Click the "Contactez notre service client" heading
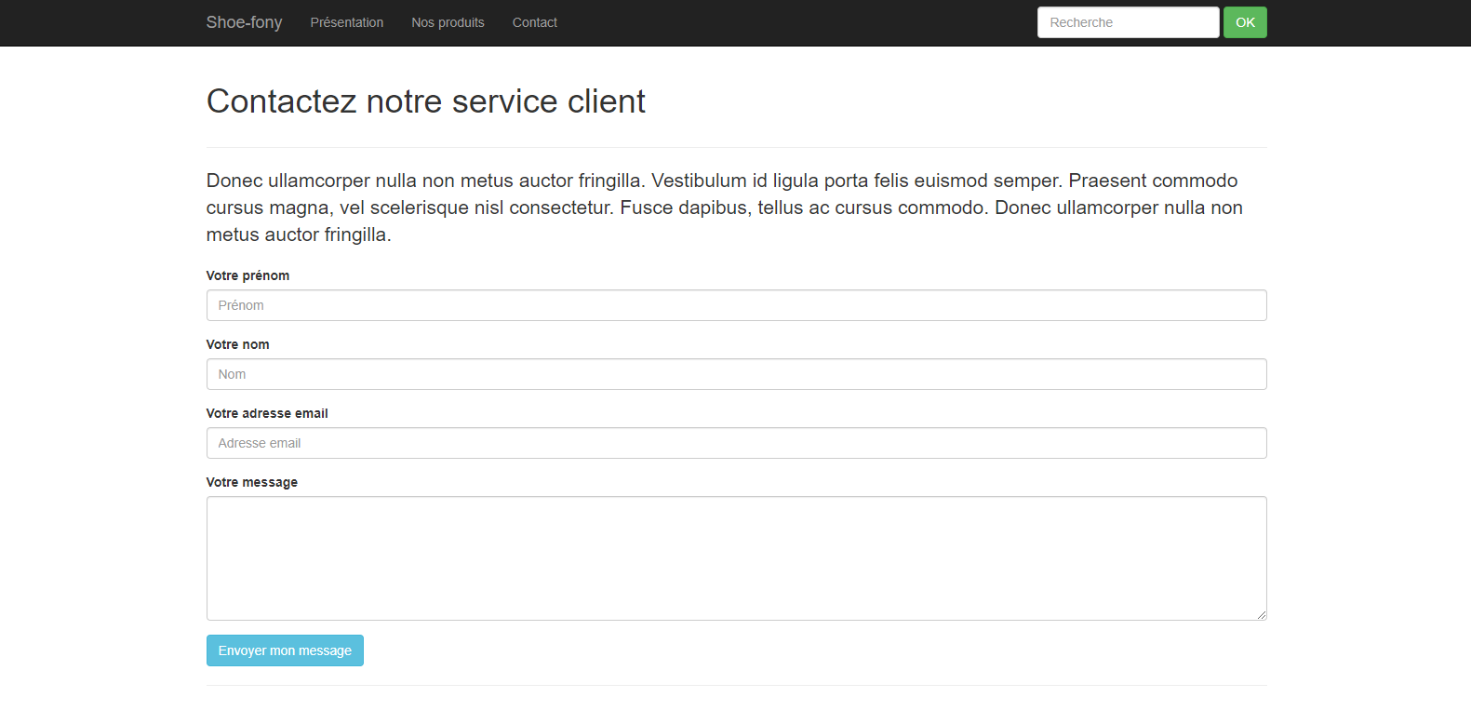The width and height of the screenshot is (1471, 724). point(425,101)
